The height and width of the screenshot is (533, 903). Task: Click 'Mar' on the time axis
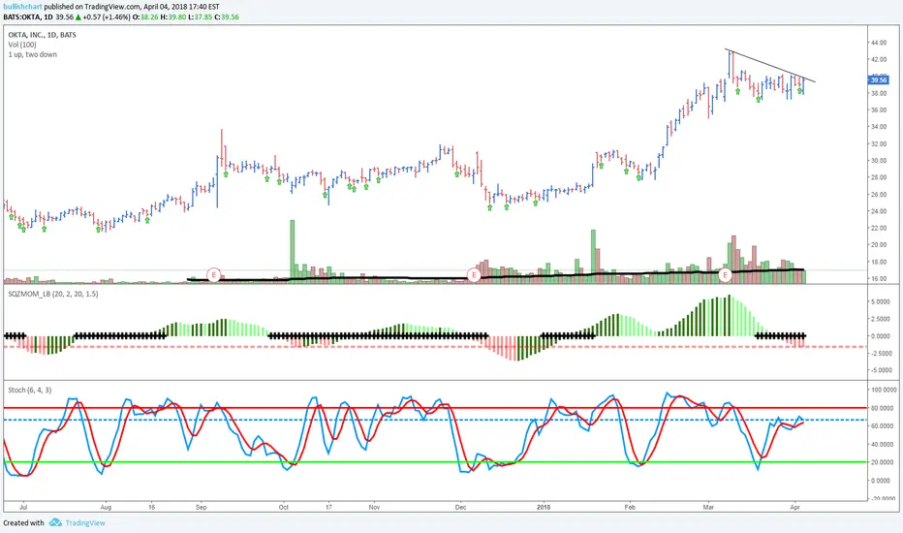[x=708, y=507]
